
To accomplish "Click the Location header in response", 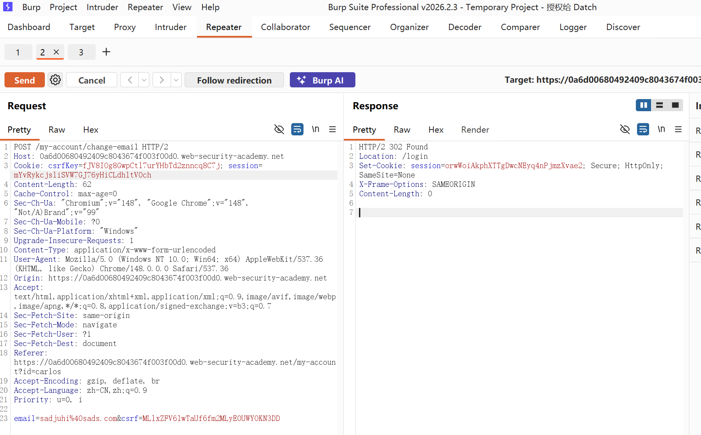I will tap(393, 156).
